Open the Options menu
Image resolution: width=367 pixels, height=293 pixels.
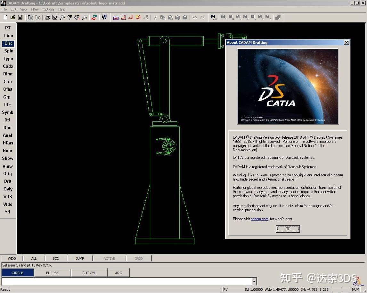point(49,9)
